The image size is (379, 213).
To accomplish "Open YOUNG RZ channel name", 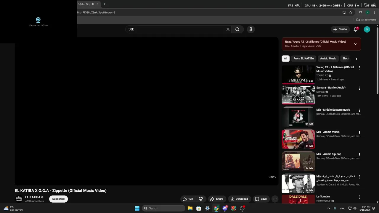I will (x=322, y=75).
